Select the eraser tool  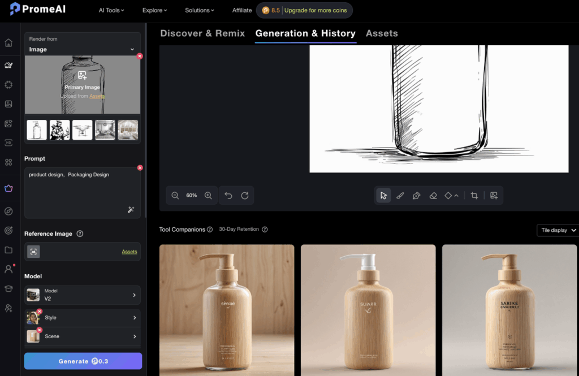[433, 196]
